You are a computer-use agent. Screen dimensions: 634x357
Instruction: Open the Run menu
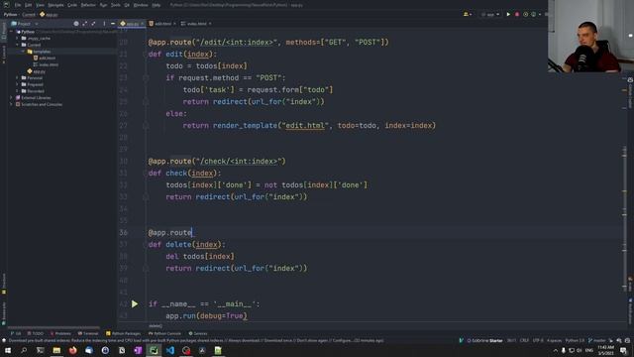pos(103,5)
